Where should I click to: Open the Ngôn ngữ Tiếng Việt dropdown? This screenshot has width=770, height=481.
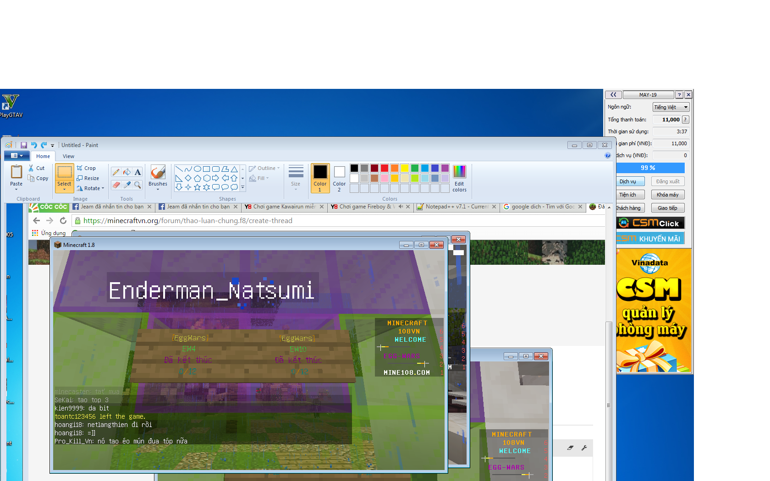coord(671,107)
